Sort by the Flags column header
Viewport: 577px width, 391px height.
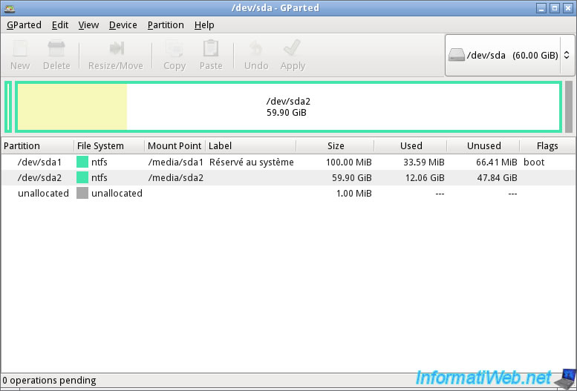[547, 146]
